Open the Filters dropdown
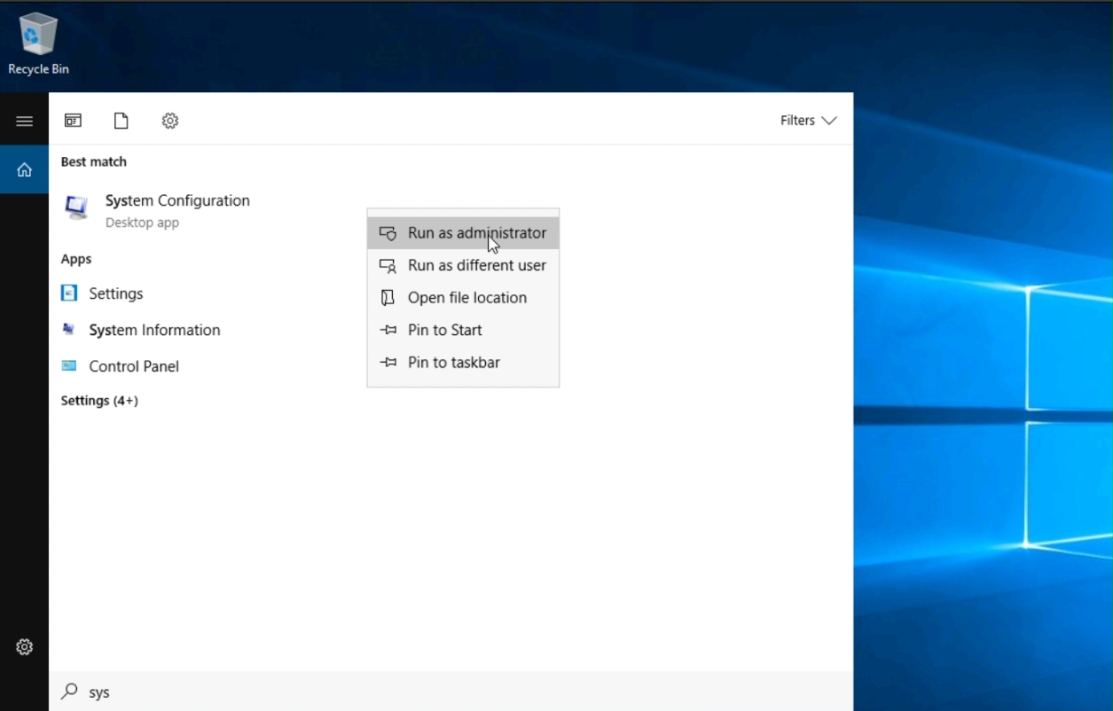Screen dimensions: 1113x711 pos(808,121)
